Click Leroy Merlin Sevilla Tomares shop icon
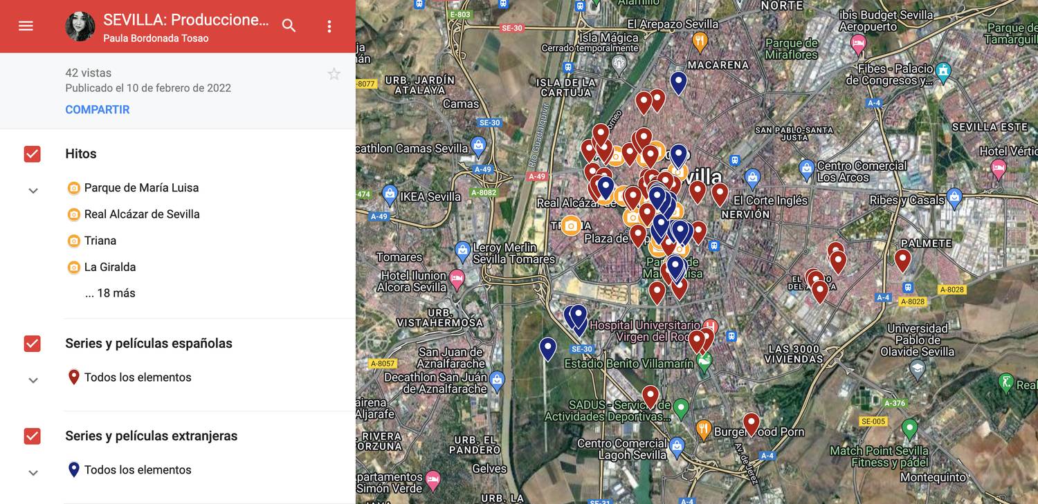Image resolution: width=1038 pixels, height=504 pixels. point(463,250)
